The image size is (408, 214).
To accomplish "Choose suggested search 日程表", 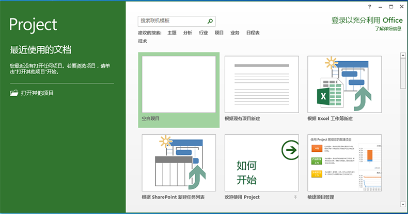I will (253, 33).
